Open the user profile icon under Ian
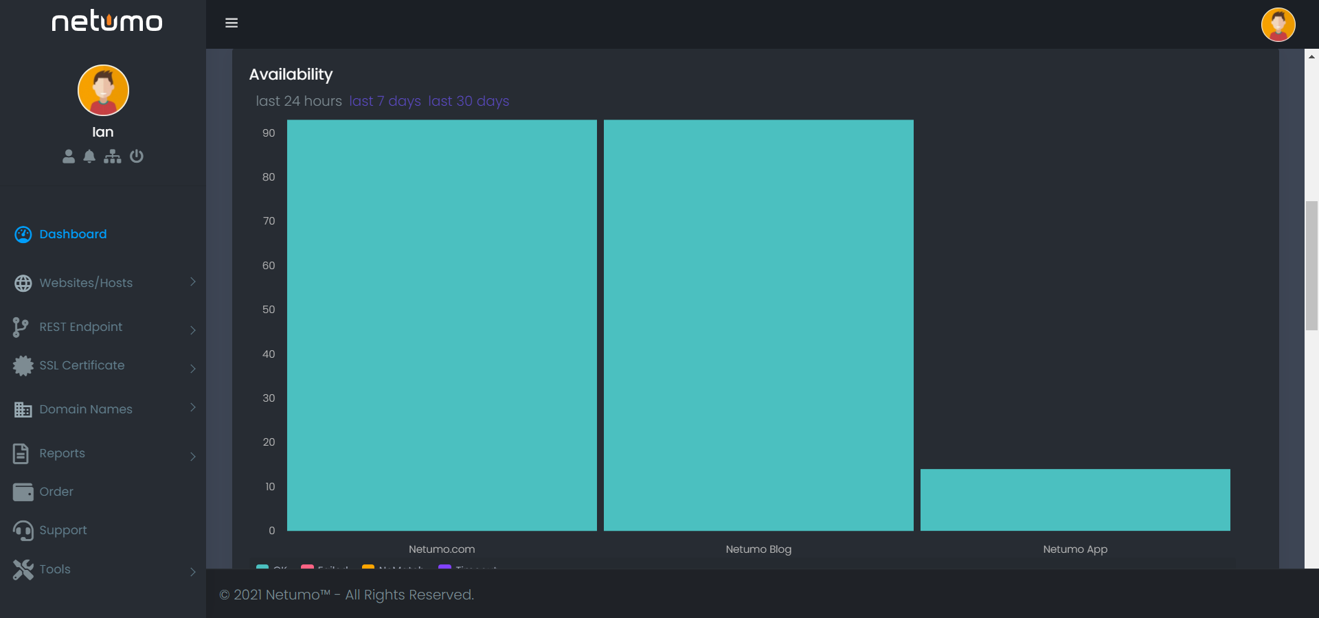 [69, 157]
